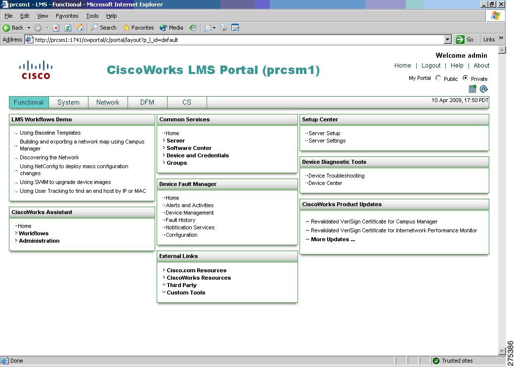Expand Software Center in Common Services
Screen dimensions: 515x367
(164, 147)
